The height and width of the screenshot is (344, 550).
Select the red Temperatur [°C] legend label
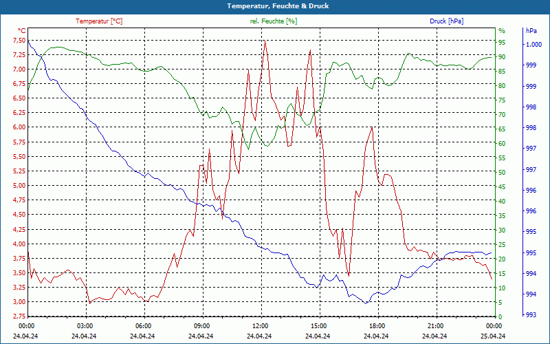coord(99,21)
